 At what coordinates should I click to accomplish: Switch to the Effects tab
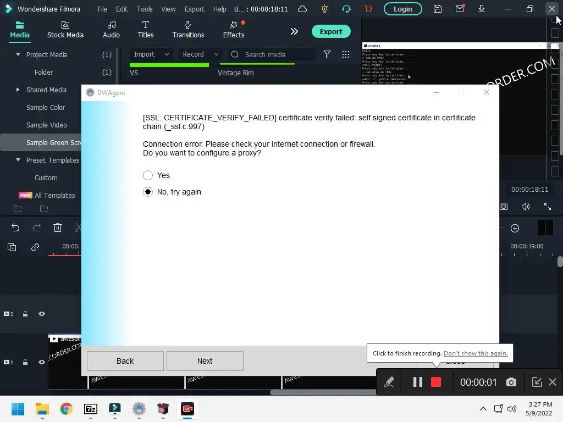(234, 30)
